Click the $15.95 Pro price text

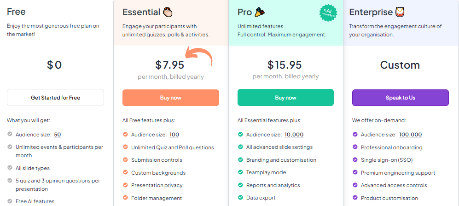point(285,65)
